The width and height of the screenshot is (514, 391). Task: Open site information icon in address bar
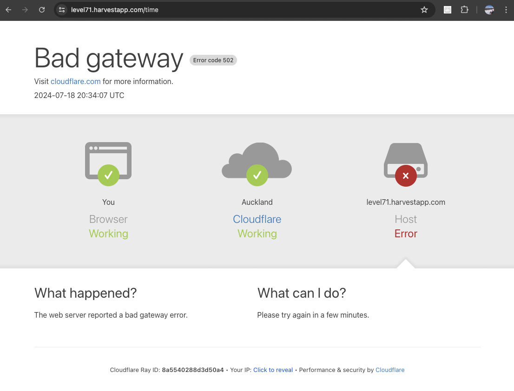click(62, 10)
